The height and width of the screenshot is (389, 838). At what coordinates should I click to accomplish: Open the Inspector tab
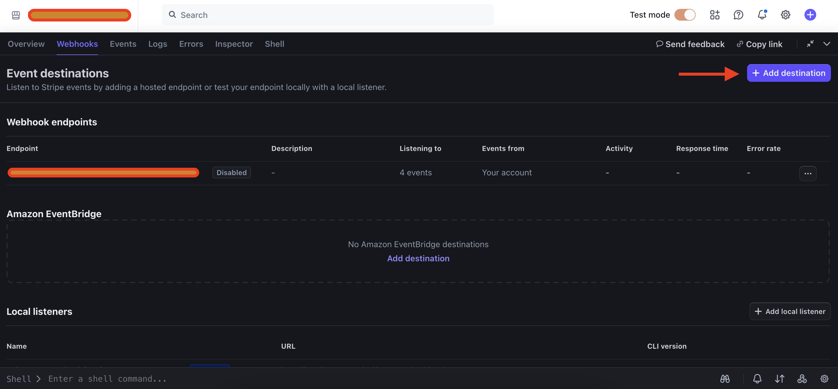pos(234,44)
